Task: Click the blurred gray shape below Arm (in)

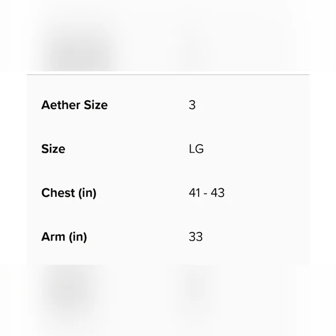Action: click(x=68, y=291)
